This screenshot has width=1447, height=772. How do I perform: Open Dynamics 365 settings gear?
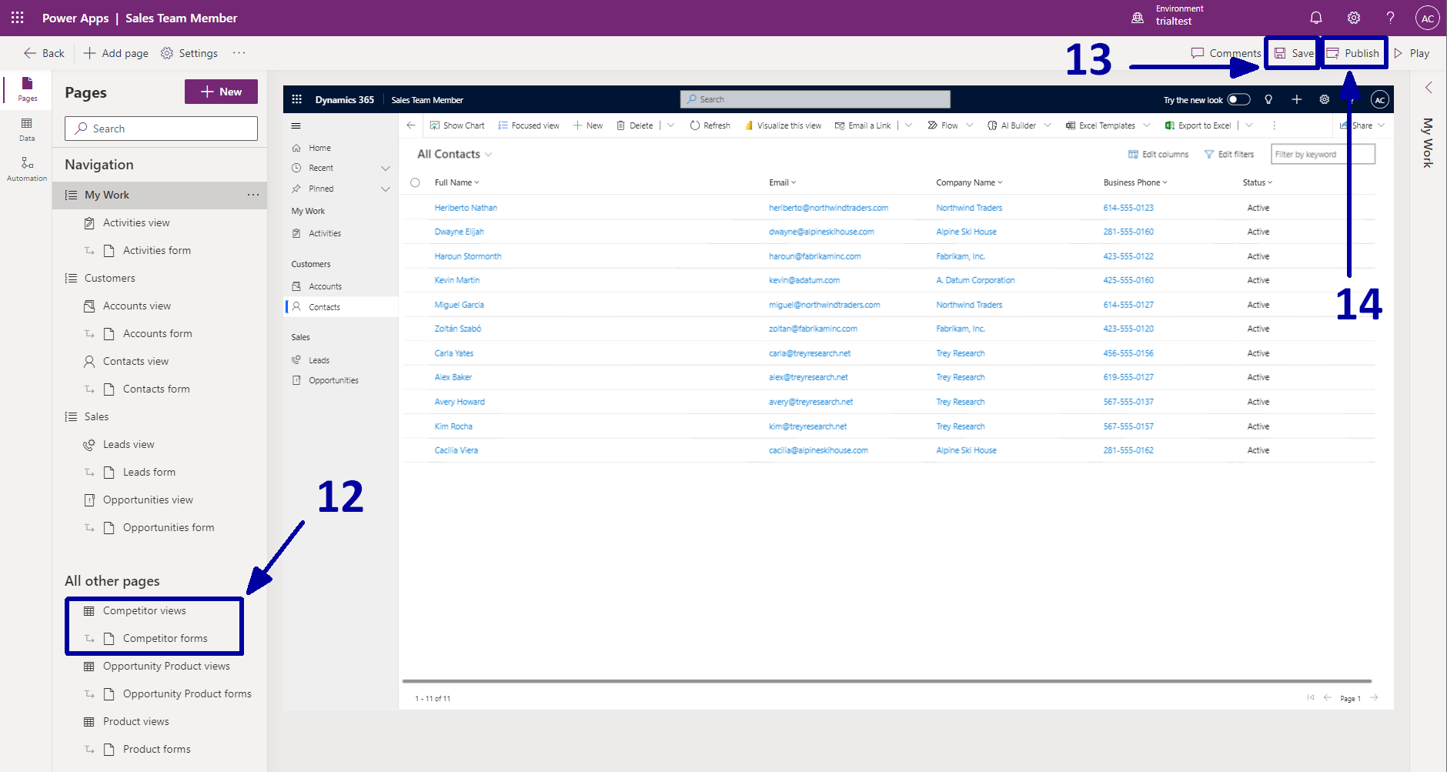1324,99
